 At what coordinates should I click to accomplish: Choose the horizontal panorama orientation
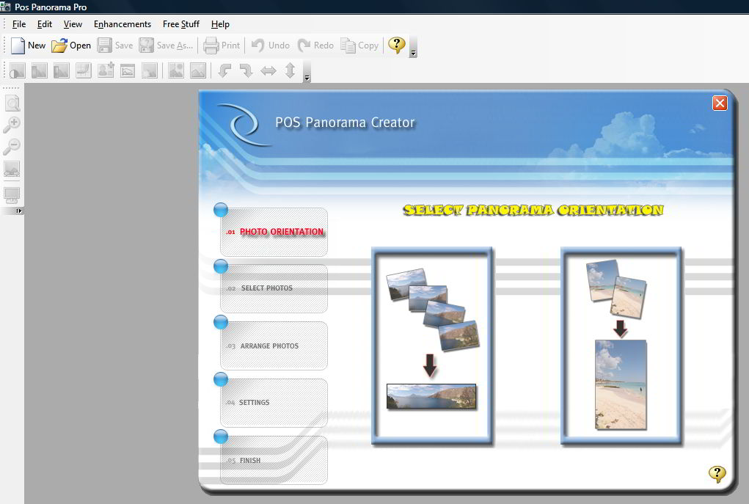[x=431, y=346]
